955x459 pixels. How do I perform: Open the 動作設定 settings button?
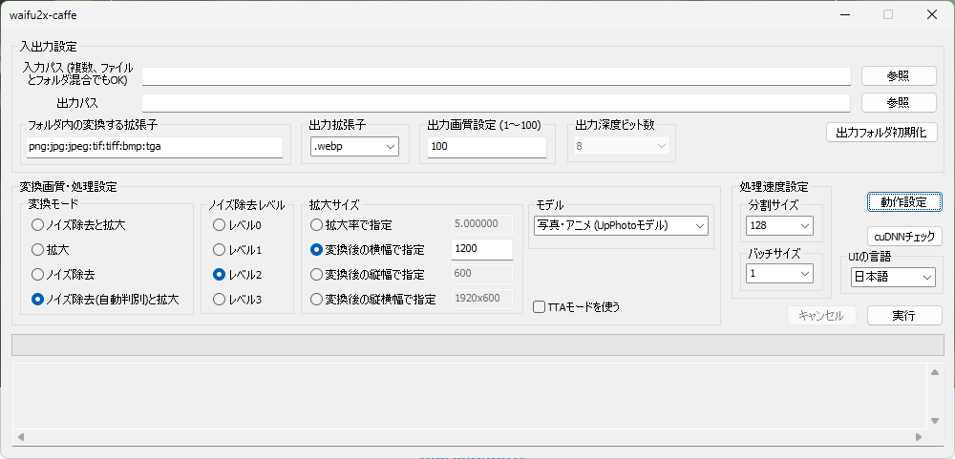pos(904,202)
